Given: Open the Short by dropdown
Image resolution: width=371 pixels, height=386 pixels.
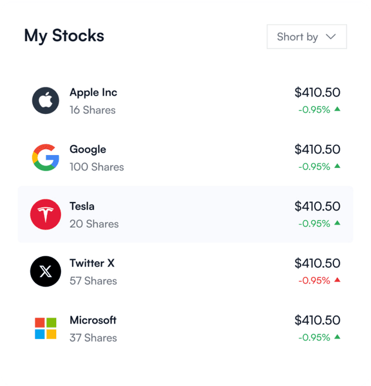Looking at the screenshot, I should click(306, 36).
